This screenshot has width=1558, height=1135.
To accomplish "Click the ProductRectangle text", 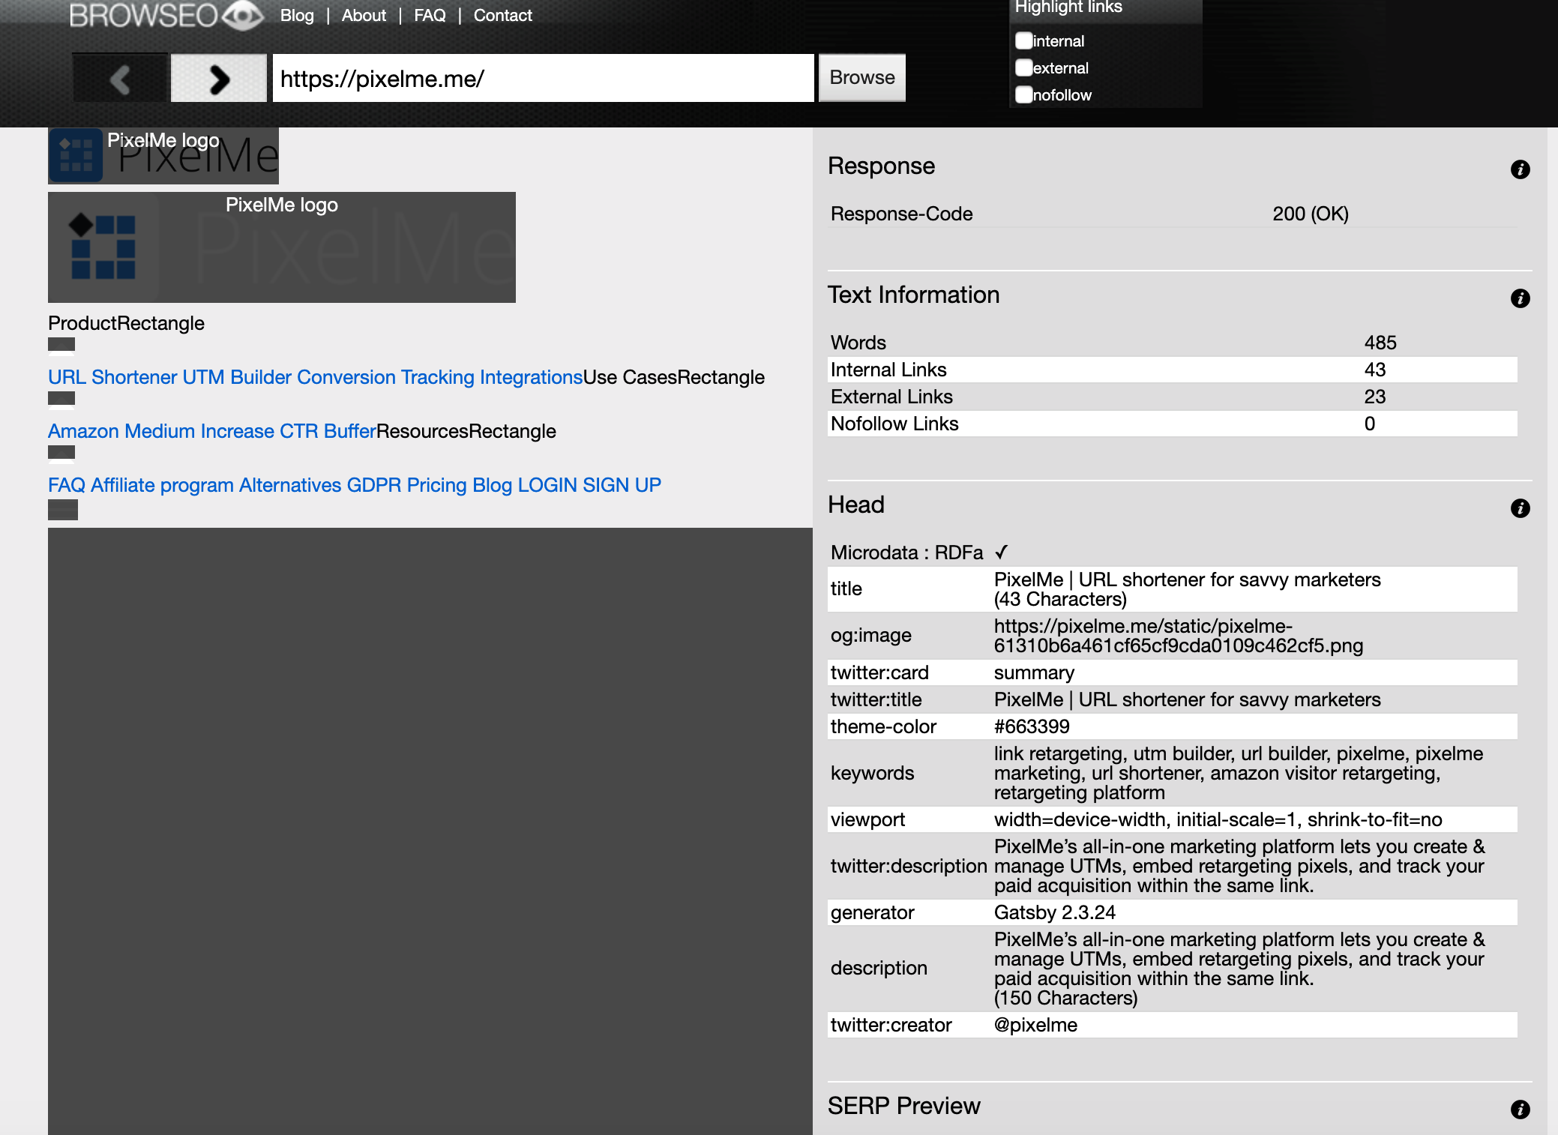I will point(126,323).
